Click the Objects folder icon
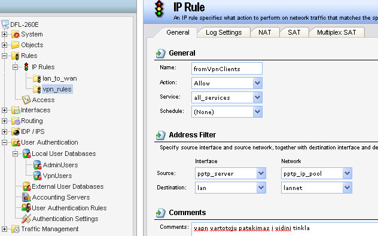This screenshot has height=236, width=378. coord(16,45)
